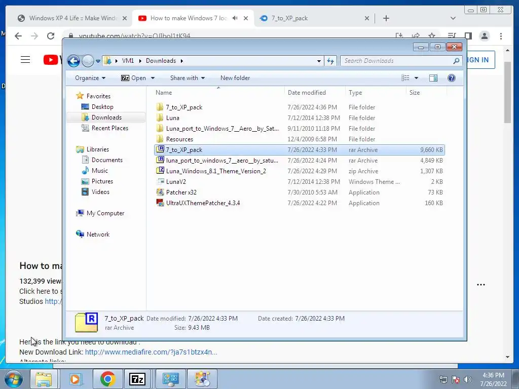Open the Windows Start menu

(13, 379)
